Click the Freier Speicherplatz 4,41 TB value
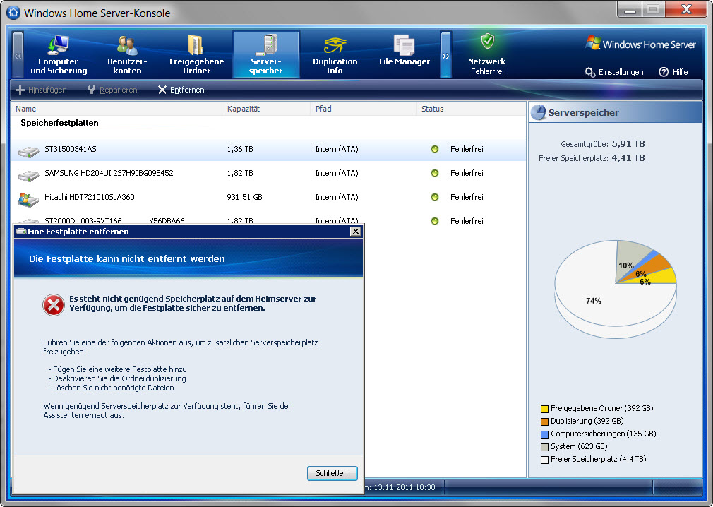The image size is (713, 507). (x=628, y=158)
